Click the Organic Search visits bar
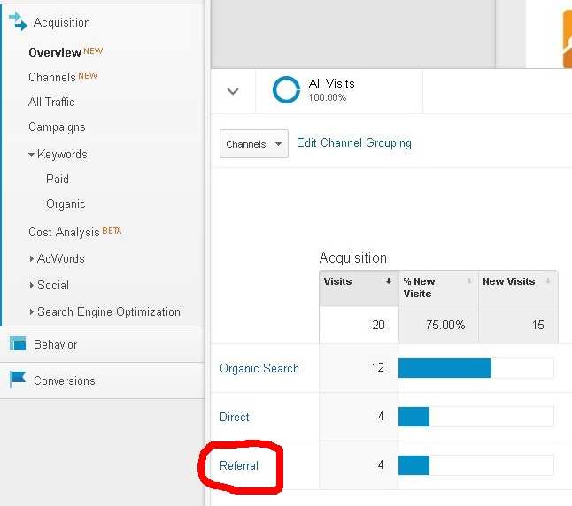This screenshot has height=506, width=572. point(444,368)
